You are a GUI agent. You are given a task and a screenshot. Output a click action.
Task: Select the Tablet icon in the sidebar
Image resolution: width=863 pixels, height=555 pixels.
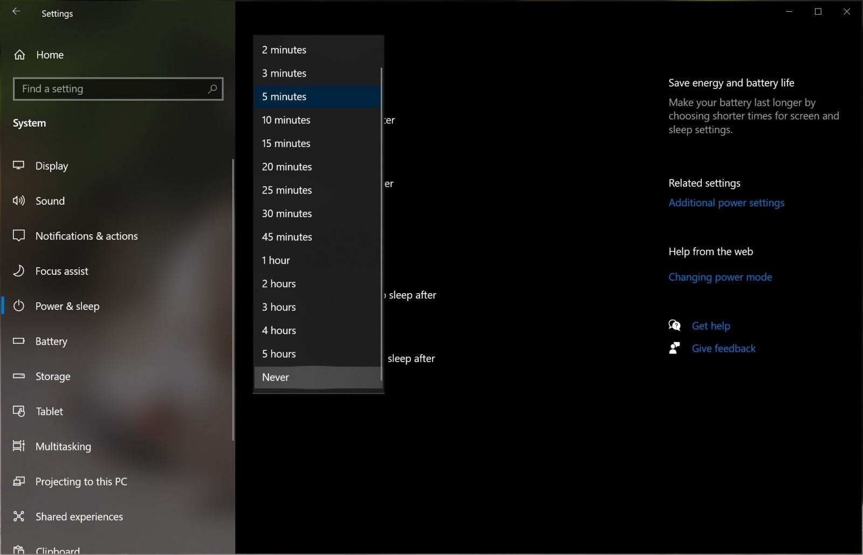tap(19, 411)
